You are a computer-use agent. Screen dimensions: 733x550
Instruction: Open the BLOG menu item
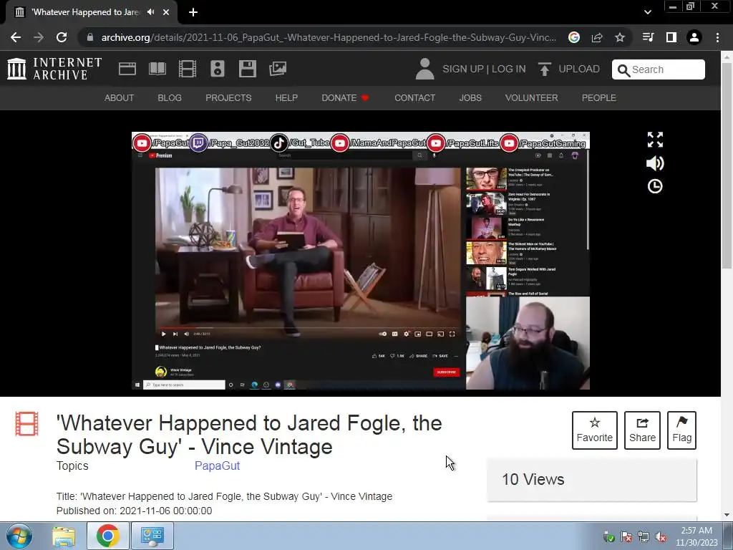(x=170, y=97)
